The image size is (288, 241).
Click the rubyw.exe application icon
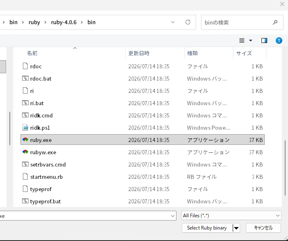click(25, 152)
